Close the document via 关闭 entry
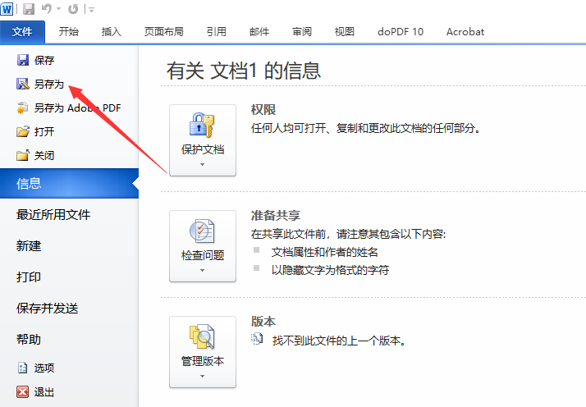This screenshot has height=407, width=586. pos(44,155)
